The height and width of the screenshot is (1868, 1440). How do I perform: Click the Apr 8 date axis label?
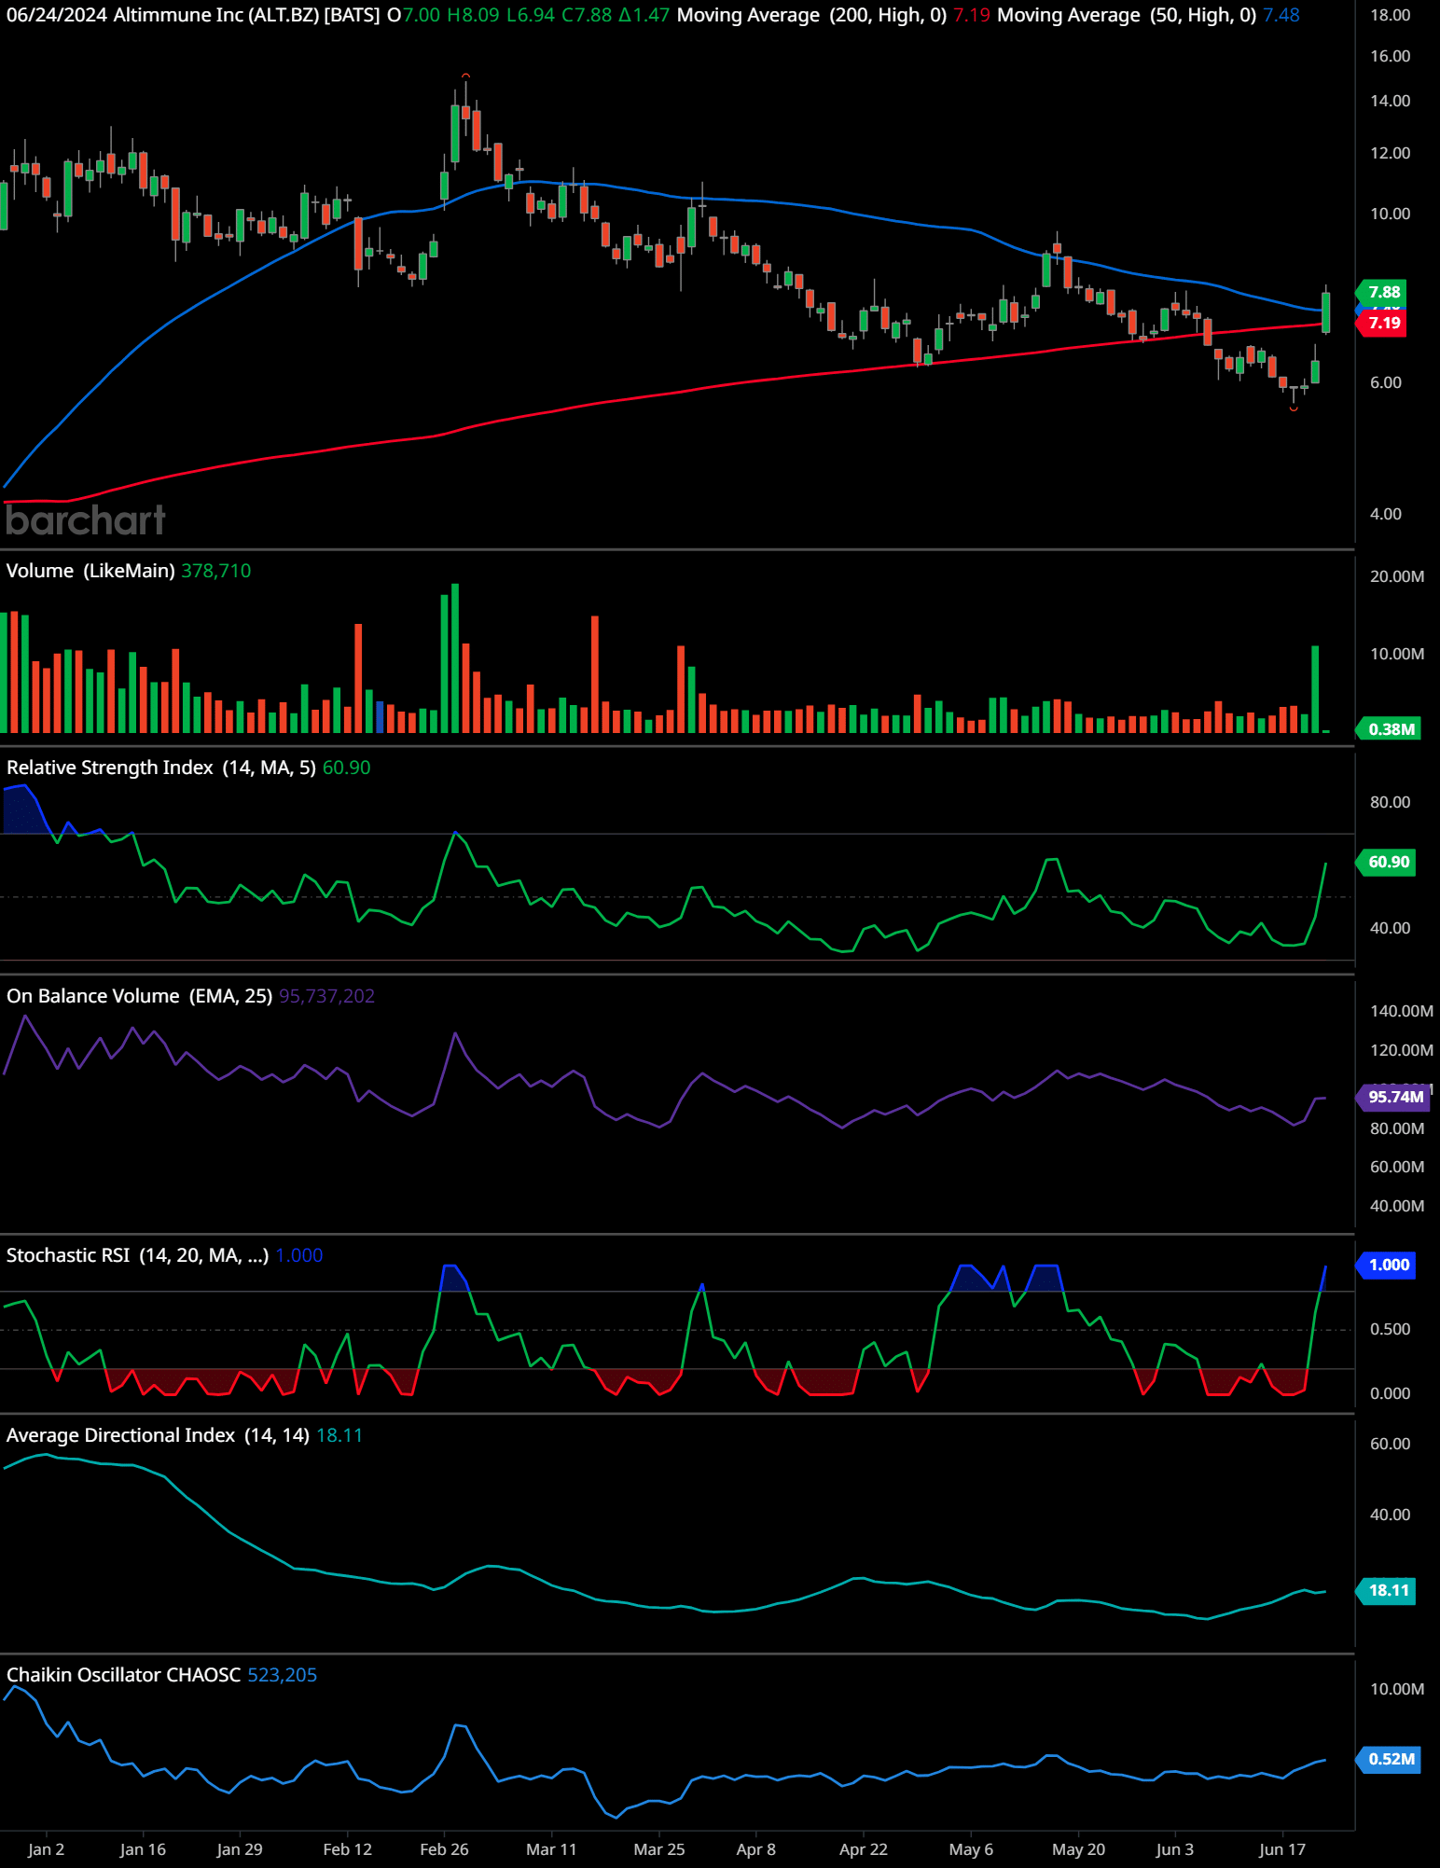pos(756,1849)
